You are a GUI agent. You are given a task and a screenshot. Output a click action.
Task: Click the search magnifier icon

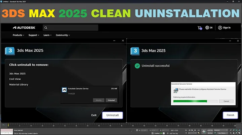click(x=46, y=28)
